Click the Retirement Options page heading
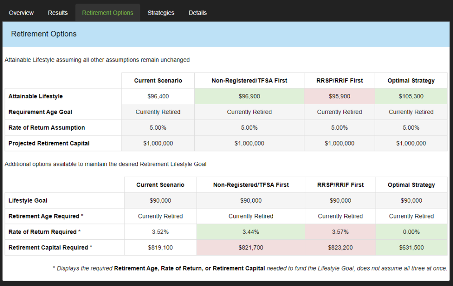The image size is (453, 286). 43,34
